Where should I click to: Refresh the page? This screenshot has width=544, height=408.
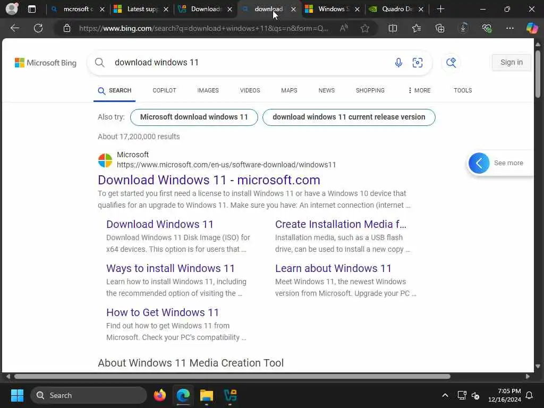coord(38,28)
